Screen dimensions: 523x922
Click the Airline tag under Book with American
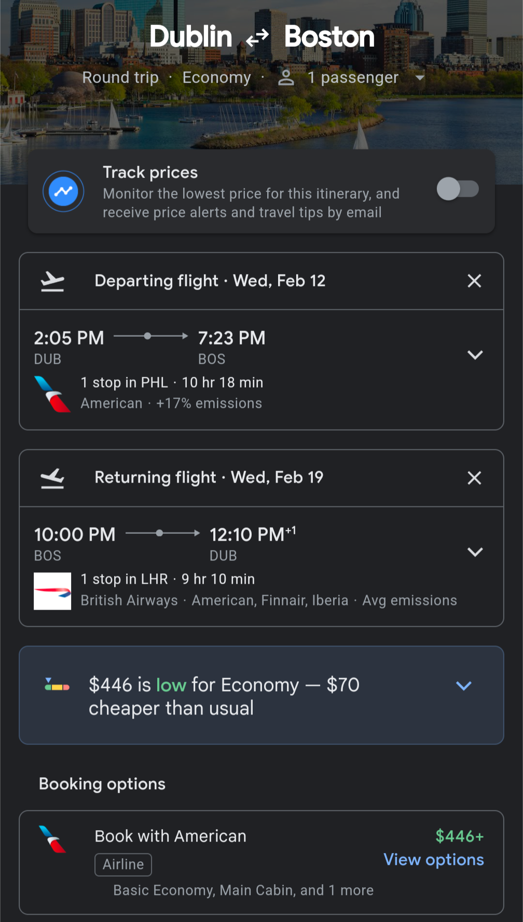[x=123, y=864]
